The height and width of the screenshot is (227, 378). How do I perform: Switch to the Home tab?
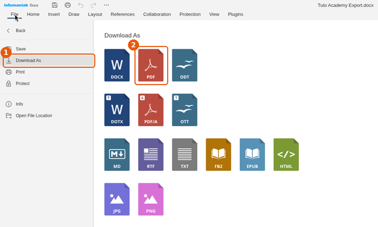(x=33, y=14)
